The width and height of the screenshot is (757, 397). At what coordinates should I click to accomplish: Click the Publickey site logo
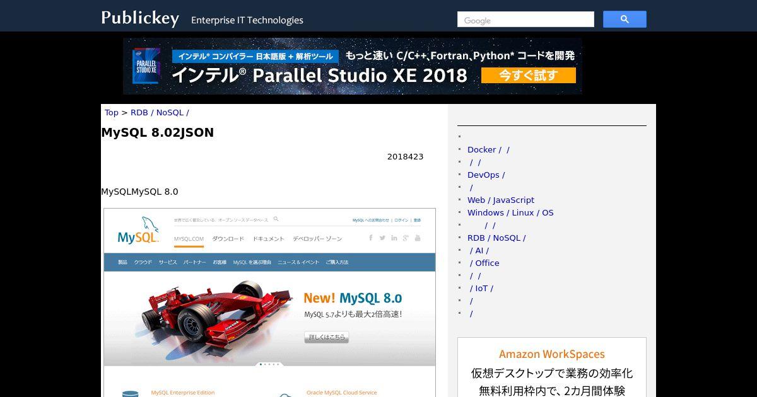140,18
